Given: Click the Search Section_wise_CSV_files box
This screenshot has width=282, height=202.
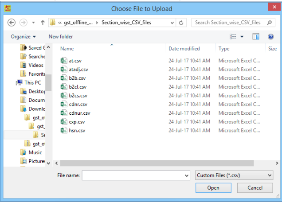Looking at the screenshot, I should point(233,23).
